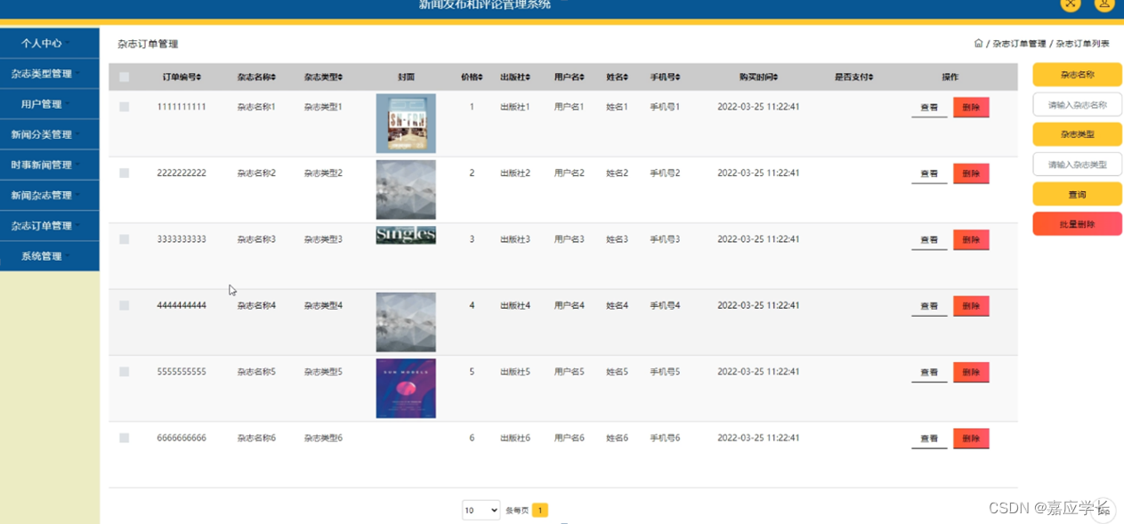The image size is (1124, 524).
Task: Open the Singles cover of 杂志名称3
Action: click(x=406, y=235)
